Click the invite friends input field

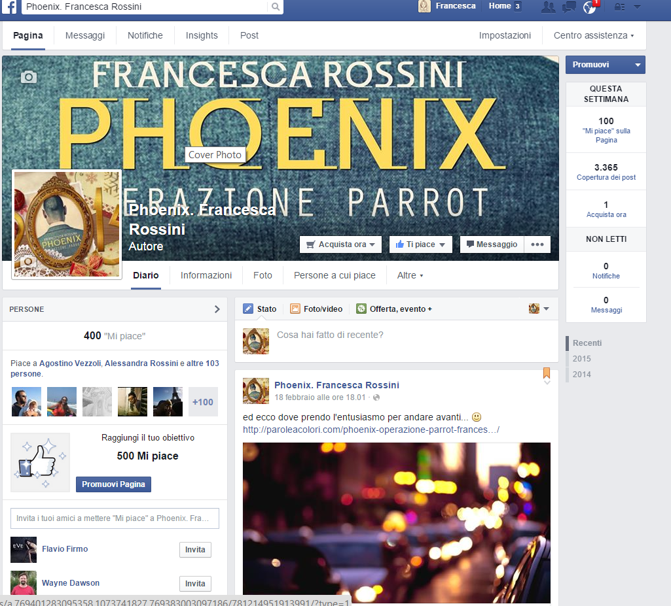tap(115, 518)
